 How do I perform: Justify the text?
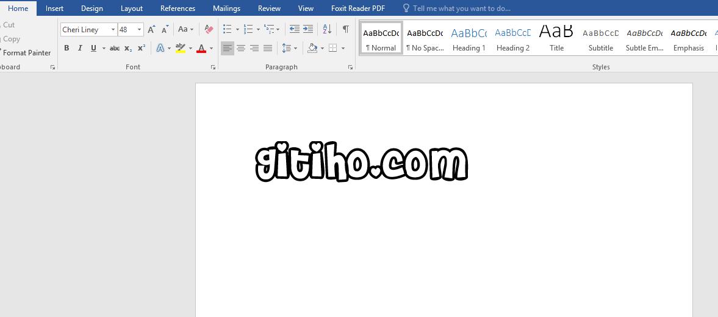click(x=268, y=48)
